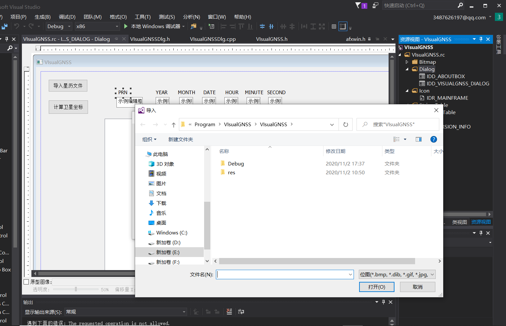Go back in the import dialog

(143, 125)
